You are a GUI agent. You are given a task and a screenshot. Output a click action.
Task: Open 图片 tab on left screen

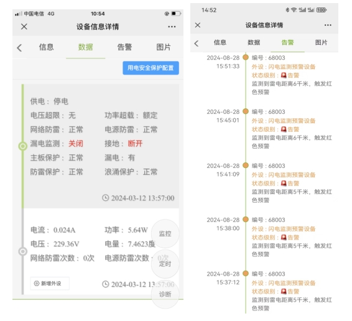click(x=164, y=47)
